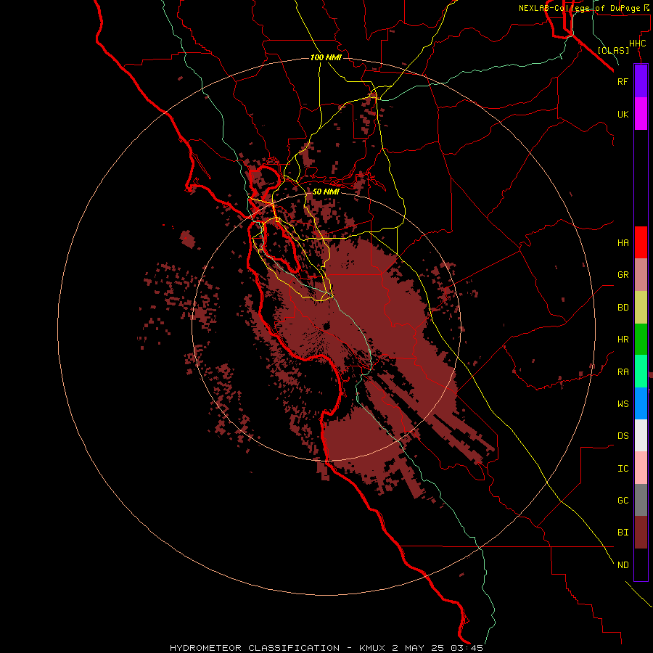Click the UK legend label
The image size is (653, 653).
(623, 114)
